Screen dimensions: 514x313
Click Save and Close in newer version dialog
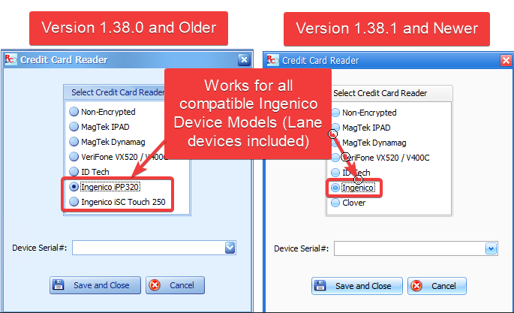point(356,286)
